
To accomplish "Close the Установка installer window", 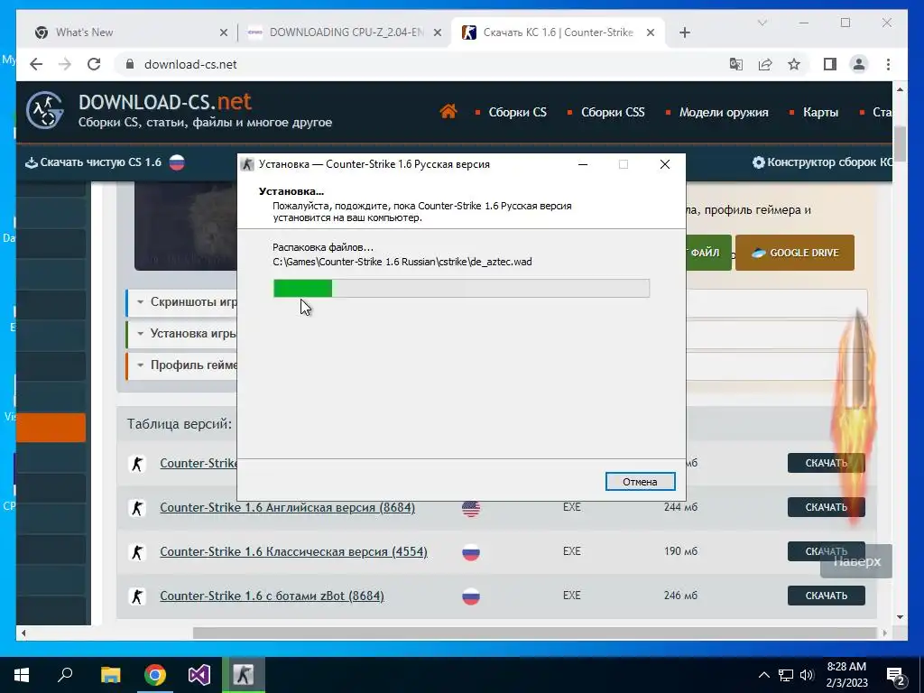I will pyautogui.click(x=665, y=164).
